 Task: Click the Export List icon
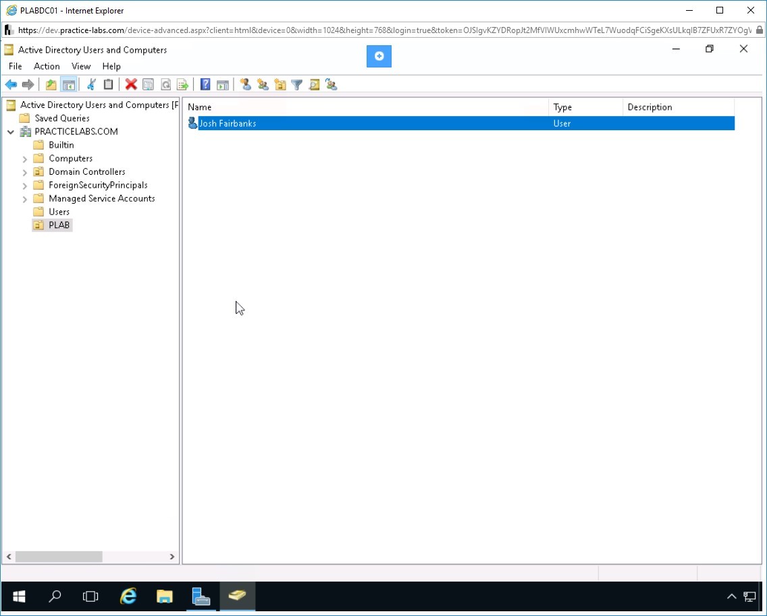(182, 84)
